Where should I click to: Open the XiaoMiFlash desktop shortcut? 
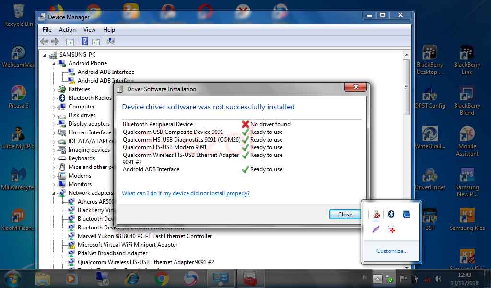[x=18, y=220]
